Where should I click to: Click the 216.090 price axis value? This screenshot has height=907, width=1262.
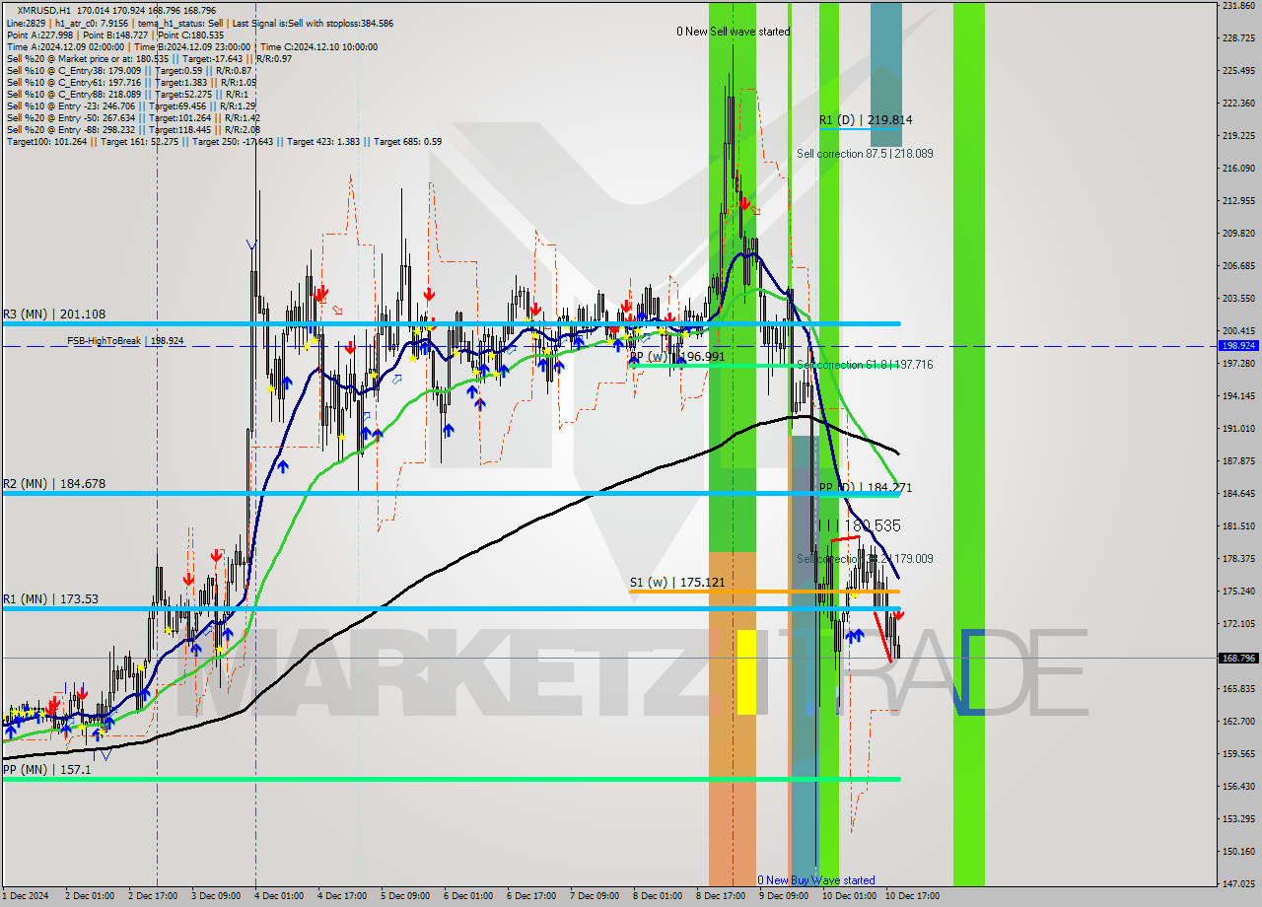[x=1238, y=169]
